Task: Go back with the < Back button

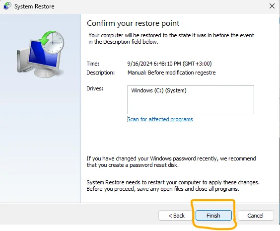Action: point(176,216)
